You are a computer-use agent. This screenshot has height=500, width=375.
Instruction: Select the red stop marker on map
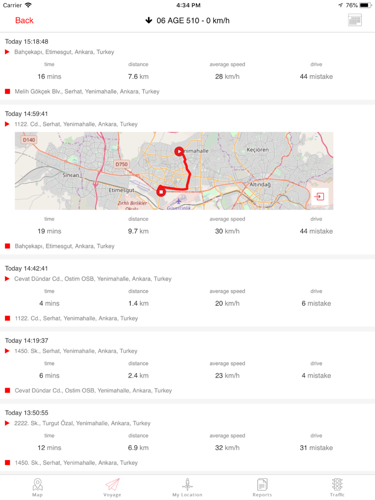pos(161,192)
